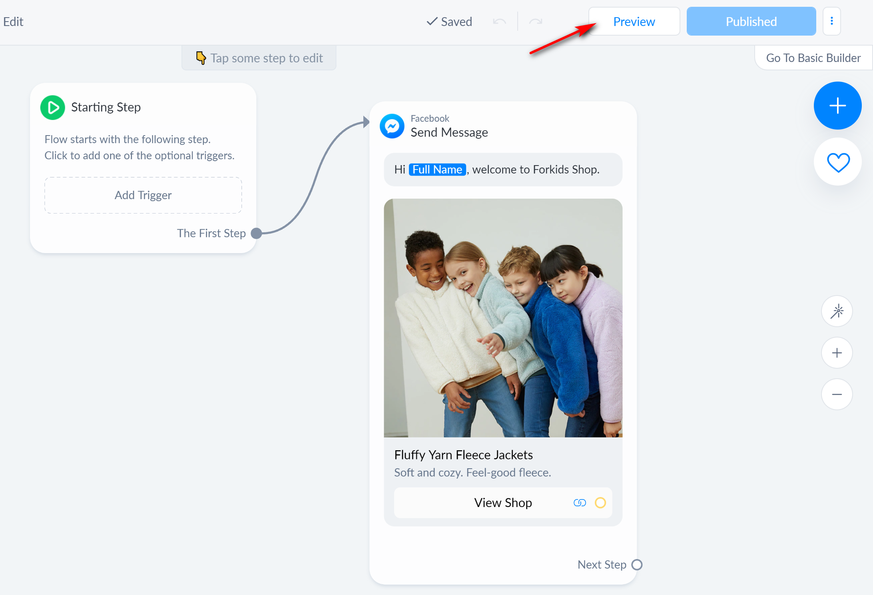
Task: Click Add Trigger box
Action: (x=143, y=195)
